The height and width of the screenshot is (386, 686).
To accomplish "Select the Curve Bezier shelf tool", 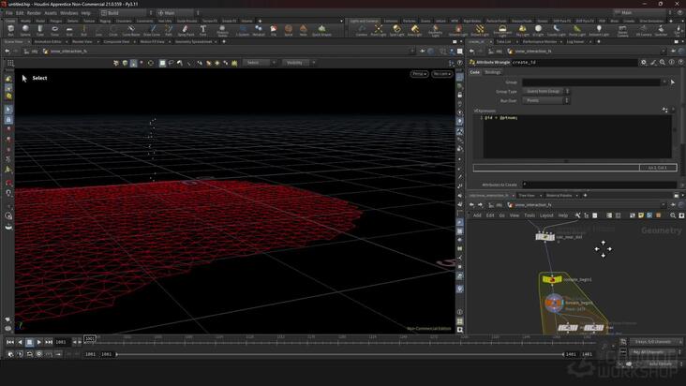I will click(x=131, y=30).
